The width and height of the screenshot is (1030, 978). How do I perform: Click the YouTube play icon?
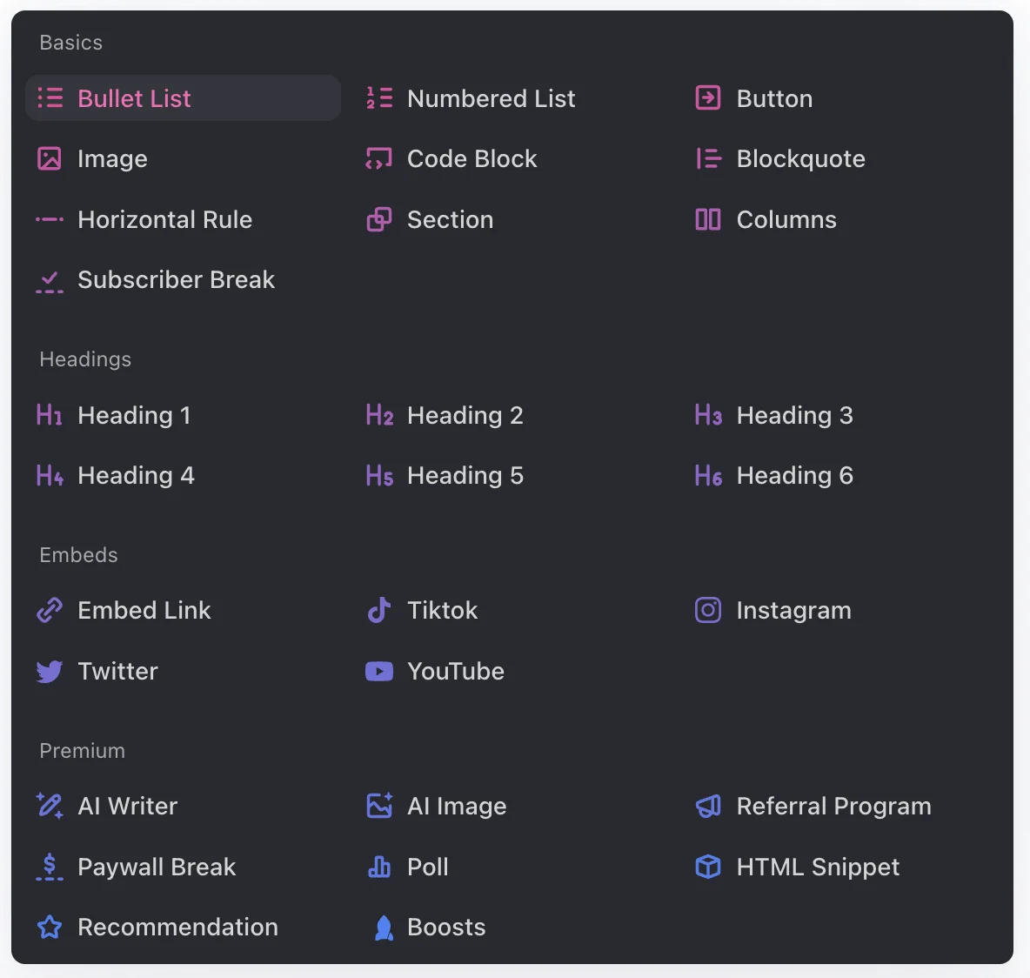[x=379, y=671]
